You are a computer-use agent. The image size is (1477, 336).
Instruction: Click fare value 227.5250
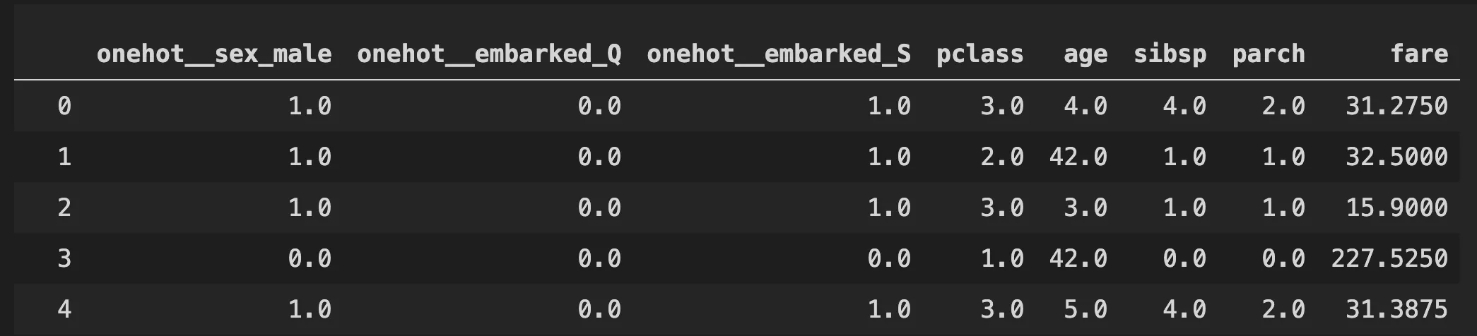point(1389,258)
